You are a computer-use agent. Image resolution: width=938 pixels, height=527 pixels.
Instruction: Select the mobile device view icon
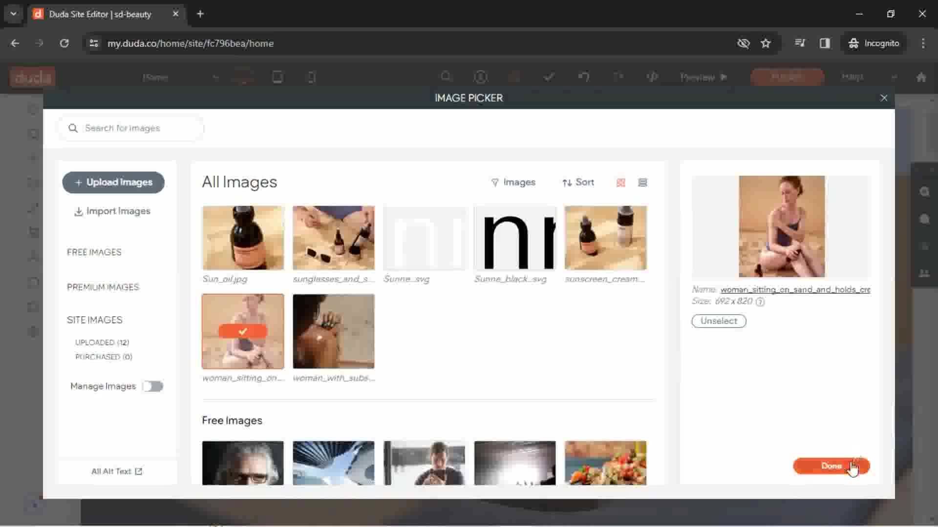pyautogui.click(x=311, y=77)
